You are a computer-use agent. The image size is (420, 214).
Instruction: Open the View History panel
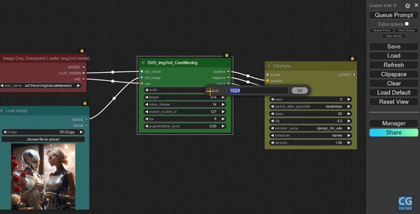coord(394,36)
